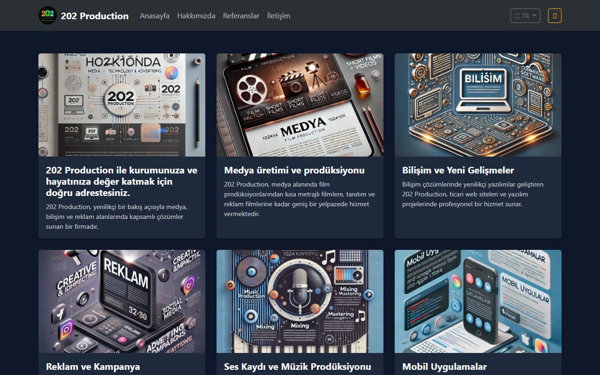Click 'Mobil Uygulamalar' card heading
The width and height of the screenshot is (600, 375).
[x=444, y=367]
